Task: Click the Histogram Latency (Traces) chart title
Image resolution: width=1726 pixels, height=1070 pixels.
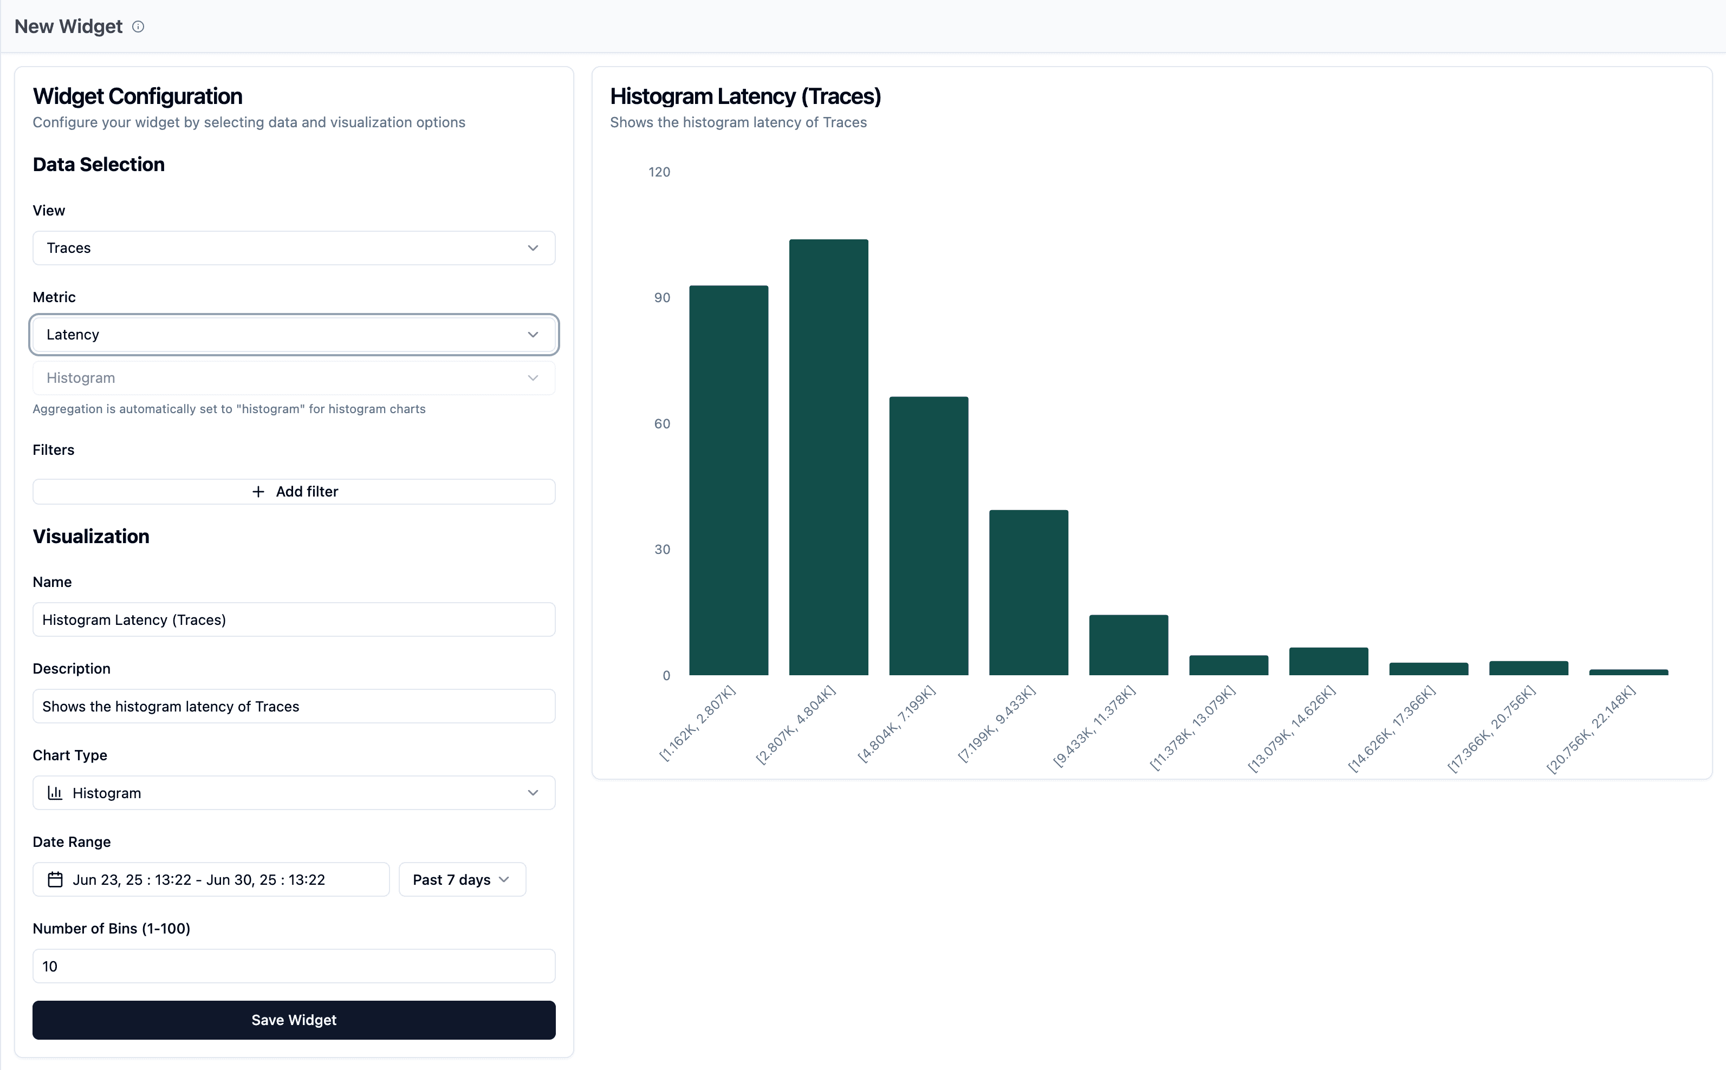Action: click(x=745, y=95)
